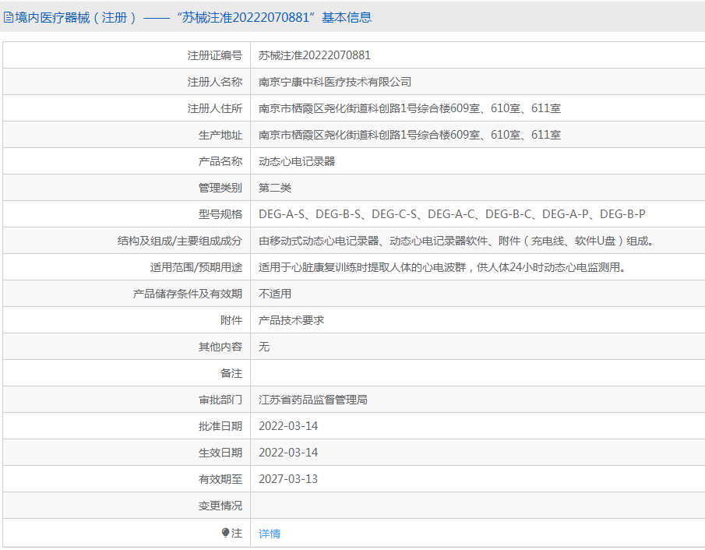705x550 pixels.
Task: Click the 批准日期 label
Action: [x=220, y=426]
